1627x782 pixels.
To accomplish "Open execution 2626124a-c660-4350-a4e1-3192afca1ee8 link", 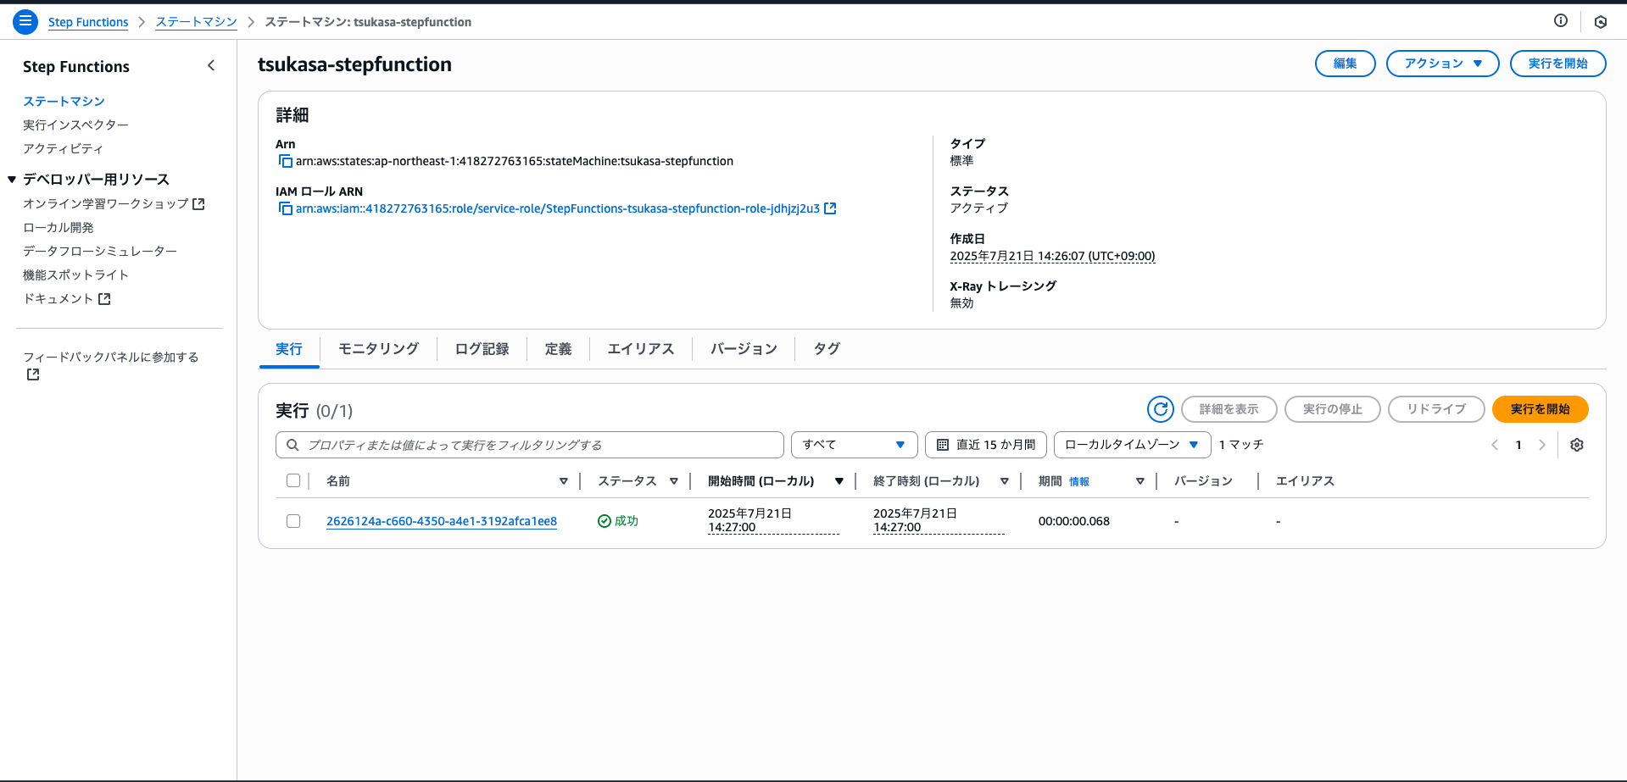I will click(x=442, y=521).
